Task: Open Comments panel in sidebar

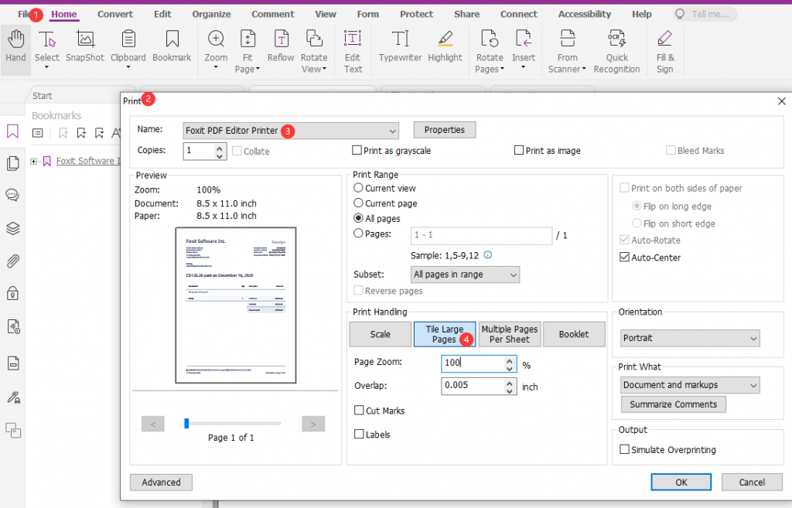Action: pyautogui.click(x=12, y=195)
